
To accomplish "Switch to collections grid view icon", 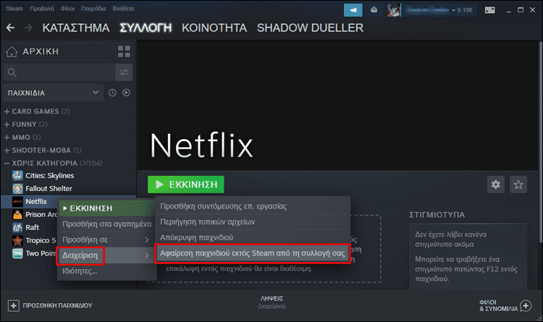I will point(124,51).
